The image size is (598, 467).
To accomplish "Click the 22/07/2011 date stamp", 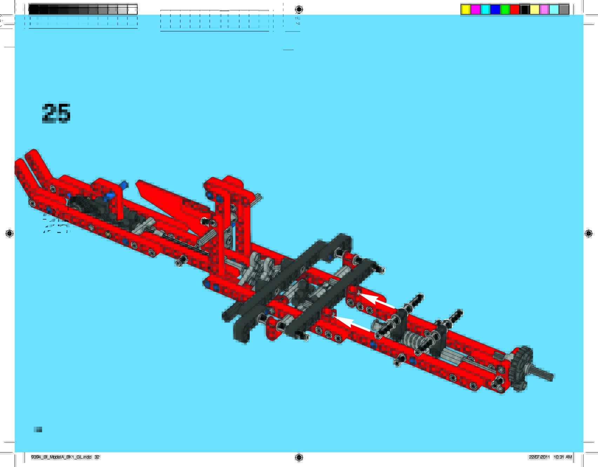I will point(539,457).
